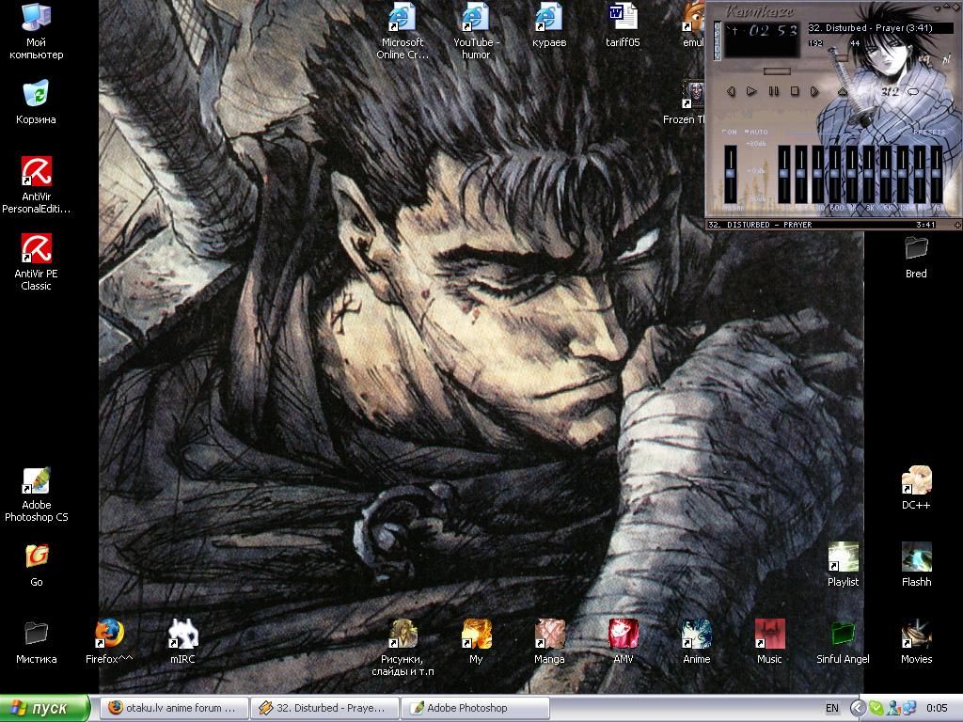Switch to '32. Disturbed - Praye...' taskbar button
Screen dimensions: 963x722
[x=325, y=708]
